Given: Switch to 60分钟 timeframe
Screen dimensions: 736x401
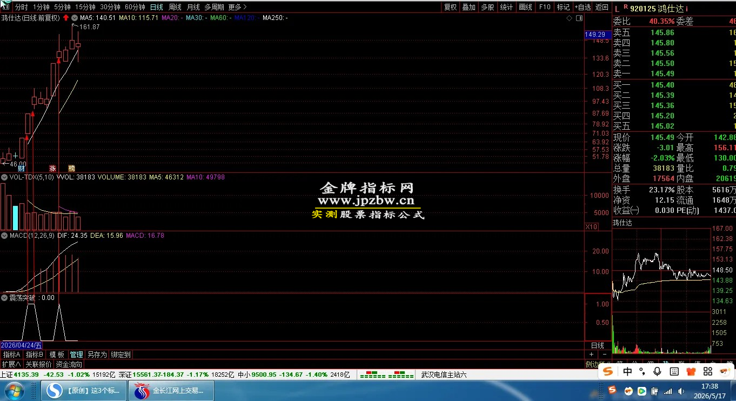Looking at the screenshot, I should 135,7.
